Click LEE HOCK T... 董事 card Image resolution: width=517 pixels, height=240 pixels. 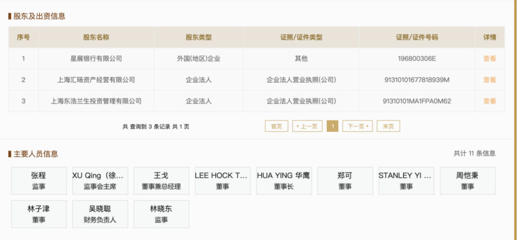click(x=223, y=181)
